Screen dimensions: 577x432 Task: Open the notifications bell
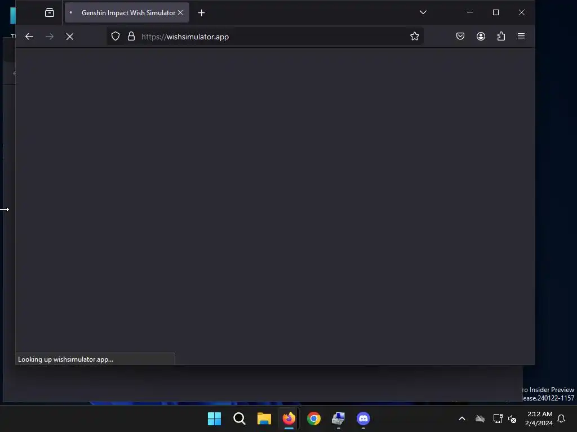561,418
